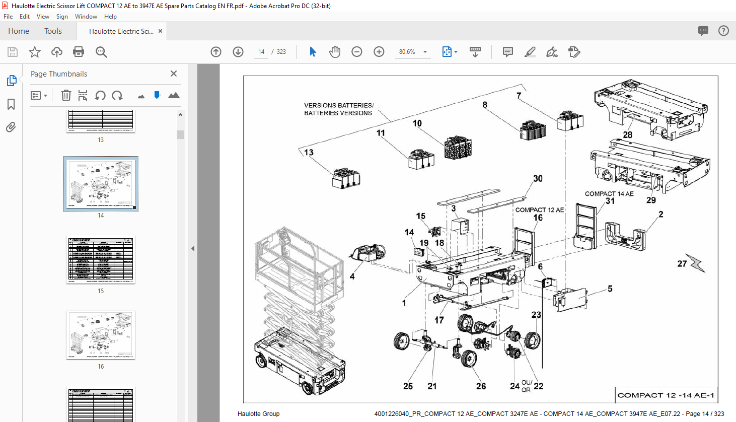This screenshot has height=422, width=736.
Task: Click the insert or extract pages icon
Action: click(83, 95)
